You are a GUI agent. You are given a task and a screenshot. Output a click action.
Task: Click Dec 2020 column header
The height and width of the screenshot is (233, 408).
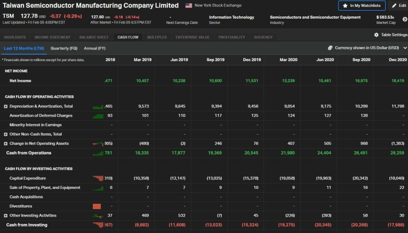point(398,60)
